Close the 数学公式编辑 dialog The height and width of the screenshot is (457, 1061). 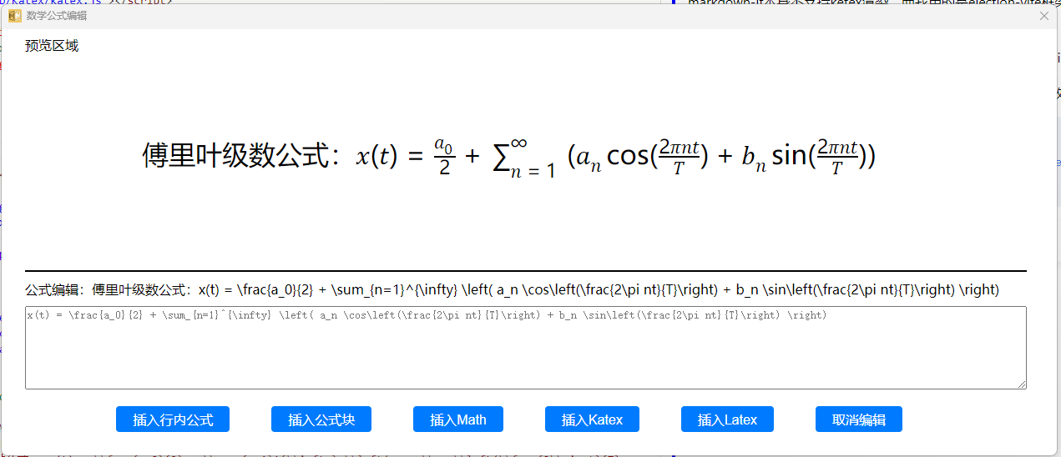[1043, 16]
